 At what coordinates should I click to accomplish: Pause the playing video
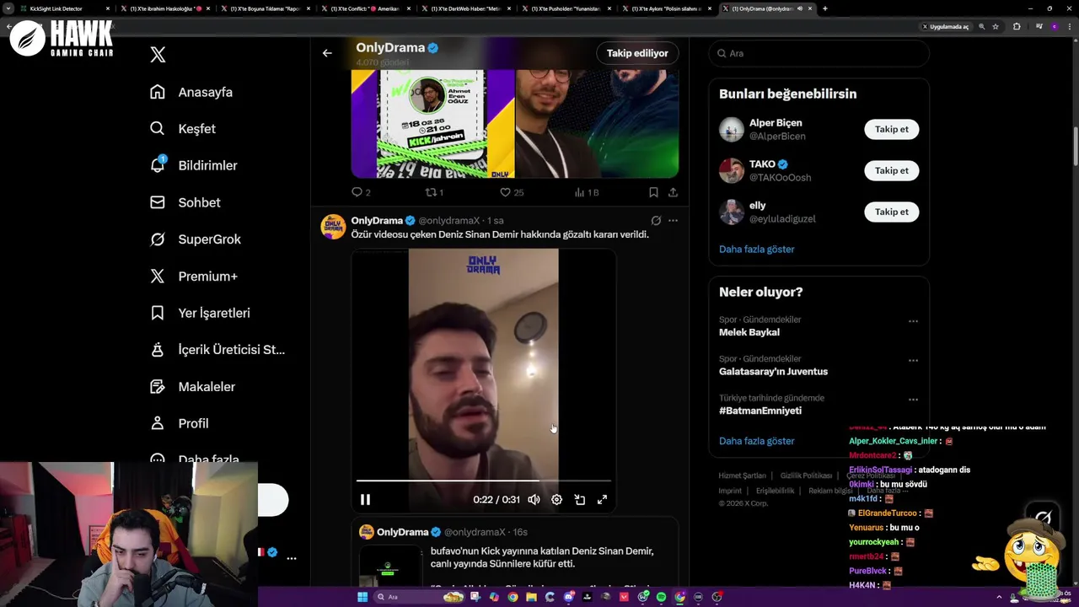[365, 499]
